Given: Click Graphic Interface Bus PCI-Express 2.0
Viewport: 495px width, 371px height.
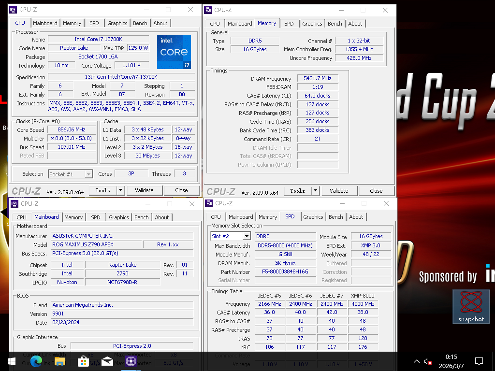Looking at the screenshot, I should (x=132, y=346).
